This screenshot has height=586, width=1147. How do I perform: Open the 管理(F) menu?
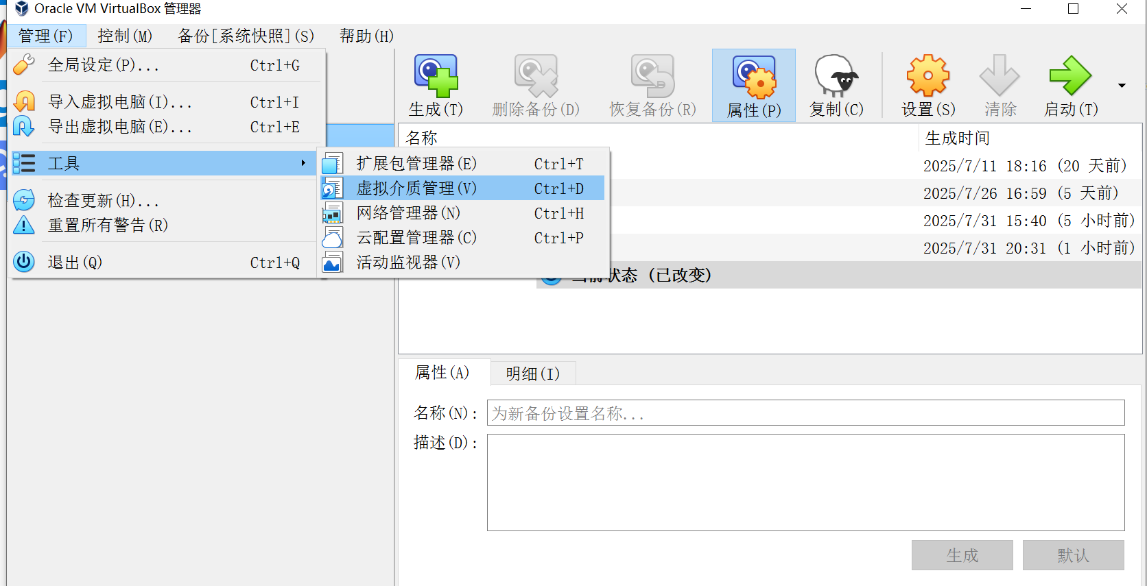tap(45, 36)
